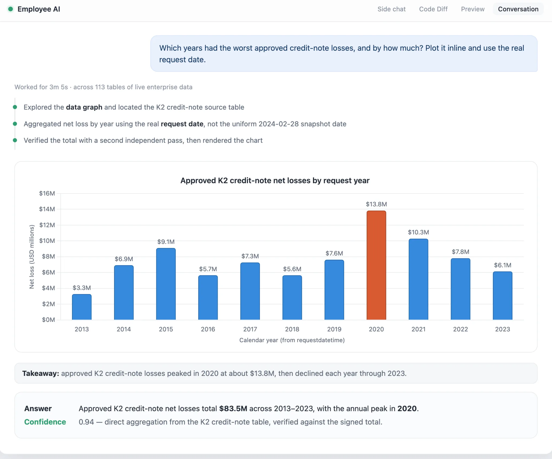
Task: Select the 2018 bar in the chart
Action: coord(292,298)
